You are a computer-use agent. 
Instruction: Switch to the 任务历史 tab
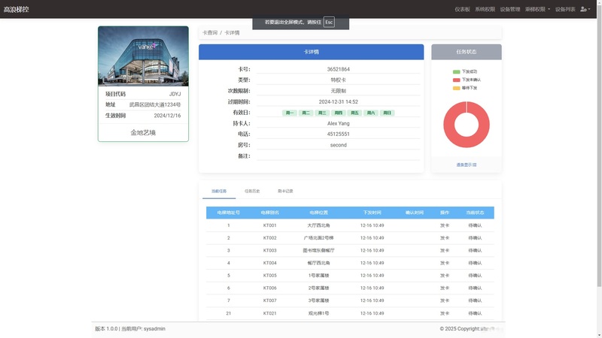[x=252, y=191]
